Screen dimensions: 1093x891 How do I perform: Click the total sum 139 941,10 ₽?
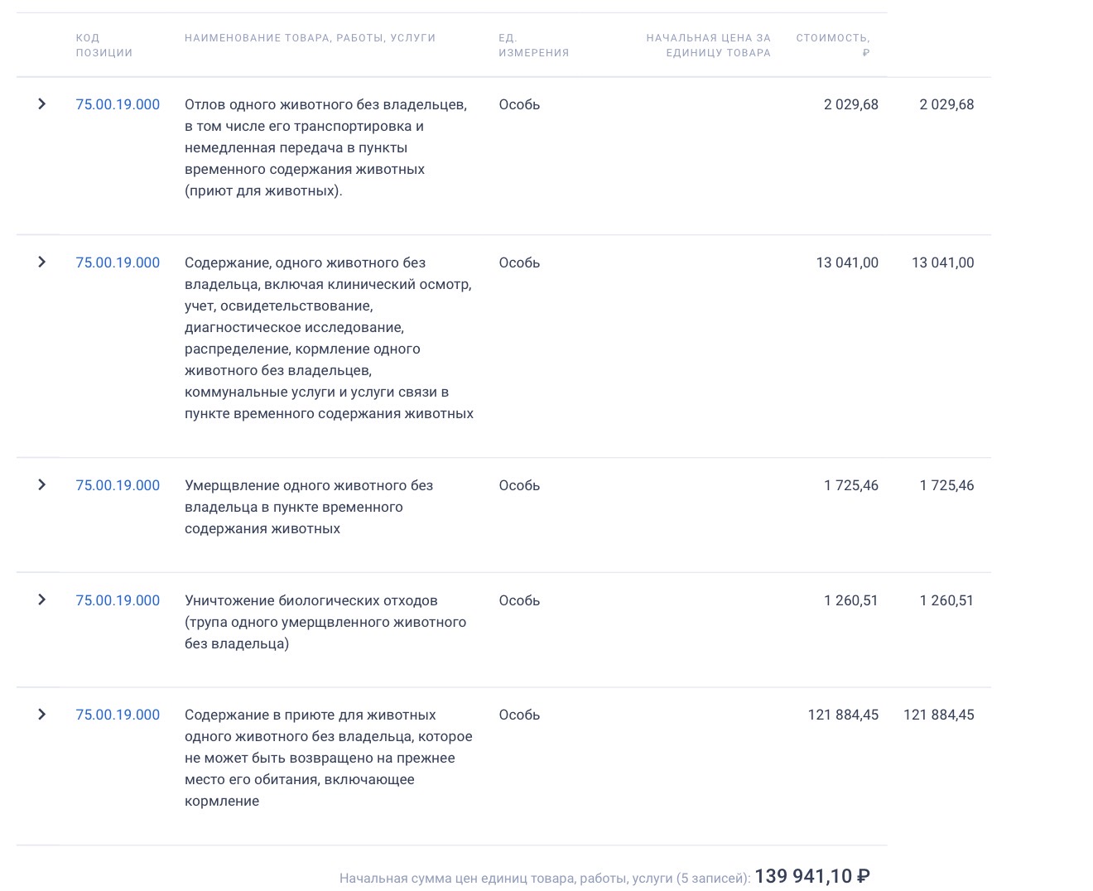(x=811, y=876)
